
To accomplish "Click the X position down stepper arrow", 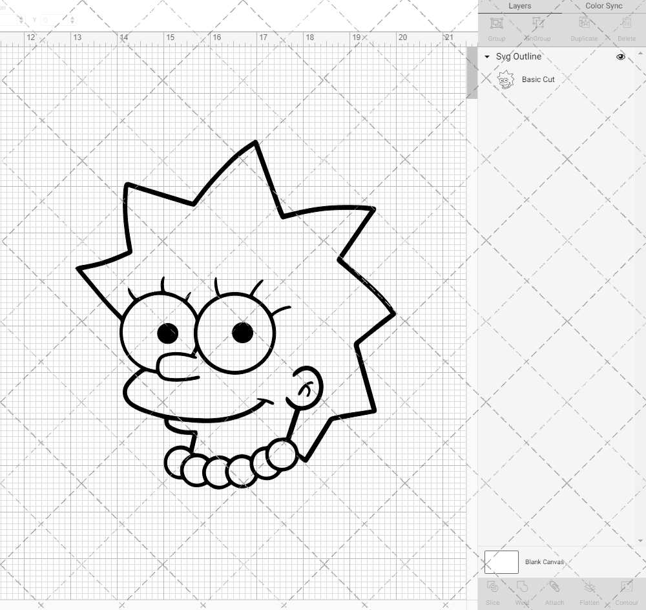I will coord(21,23).
